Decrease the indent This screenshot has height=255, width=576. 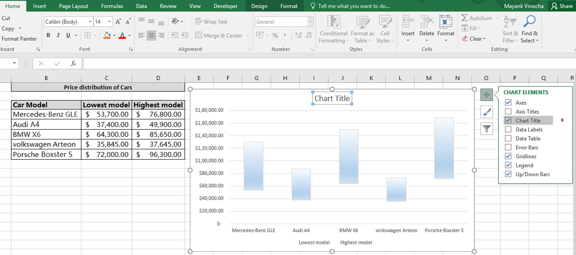click(x=175, y=35)
